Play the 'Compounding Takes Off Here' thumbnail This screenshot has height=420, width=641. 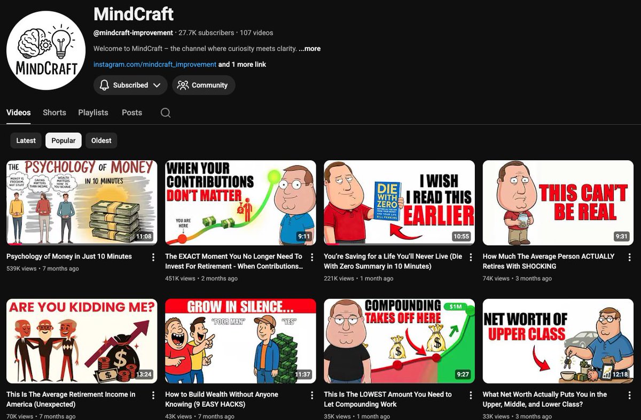pyautogui.click(x=399, y=341)
